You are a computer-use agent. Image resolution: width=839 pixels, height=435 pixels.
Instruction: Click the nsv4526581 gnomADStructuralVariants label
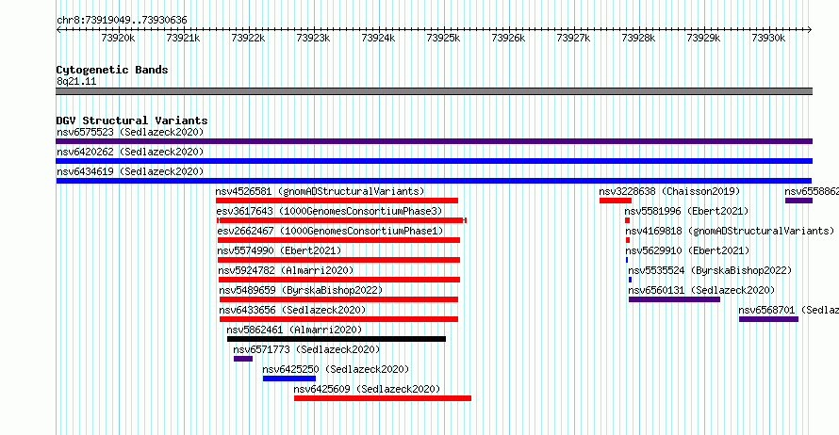click(x=320, y=191)
